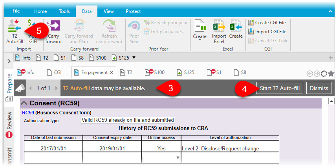The width and height of the screenshot is (335, 168).
Task: Click the plus icon at form bar's end
Action: point(331,58)
